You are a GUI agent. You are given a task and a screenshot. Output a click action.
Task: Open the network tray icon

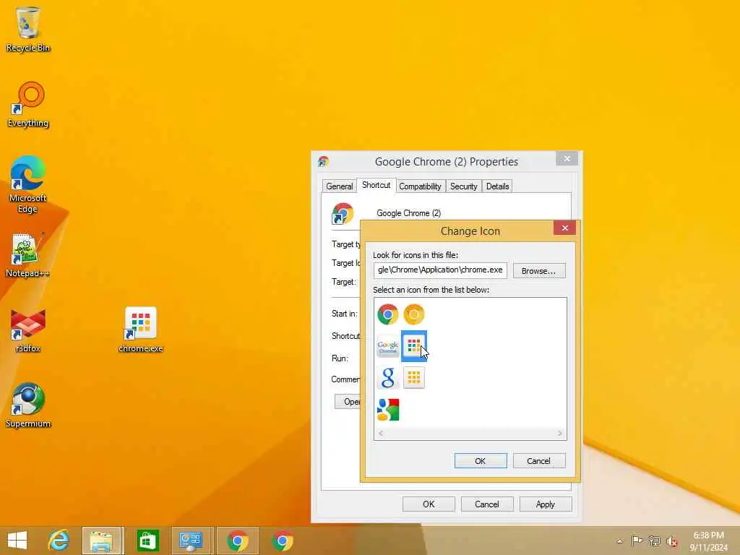tap(654, 541)
